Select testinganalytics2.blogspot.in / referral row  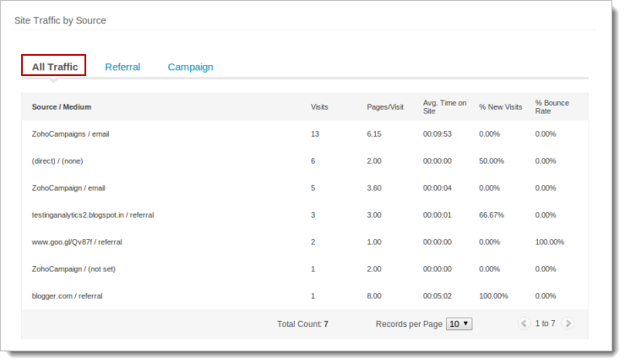click(93, 215)
